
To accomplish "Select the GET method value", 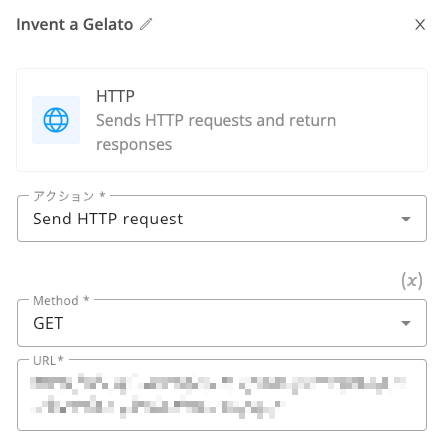I will click(48, 323).
